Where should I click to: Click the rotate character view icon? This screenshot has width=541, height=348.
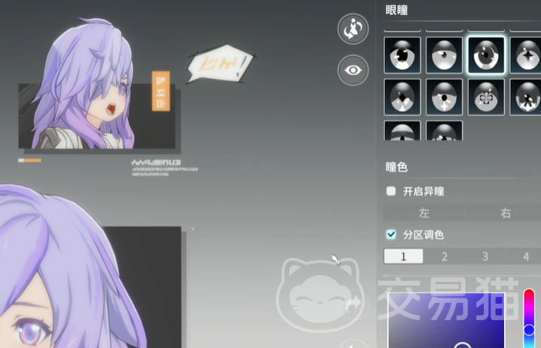coord(353,29)
